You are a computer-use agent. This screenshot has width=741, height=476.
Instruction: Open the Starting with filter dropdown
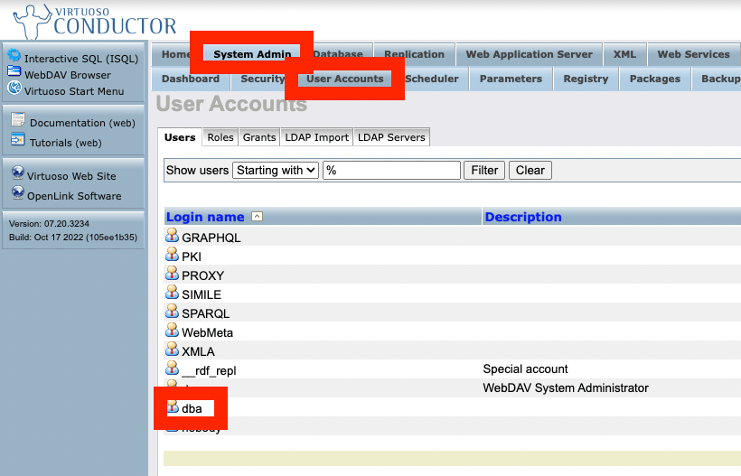tap(276, 170)
